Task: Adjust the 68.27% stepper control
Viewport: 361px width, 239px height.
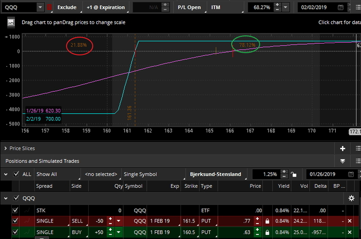Action: (x=277, y=7)
